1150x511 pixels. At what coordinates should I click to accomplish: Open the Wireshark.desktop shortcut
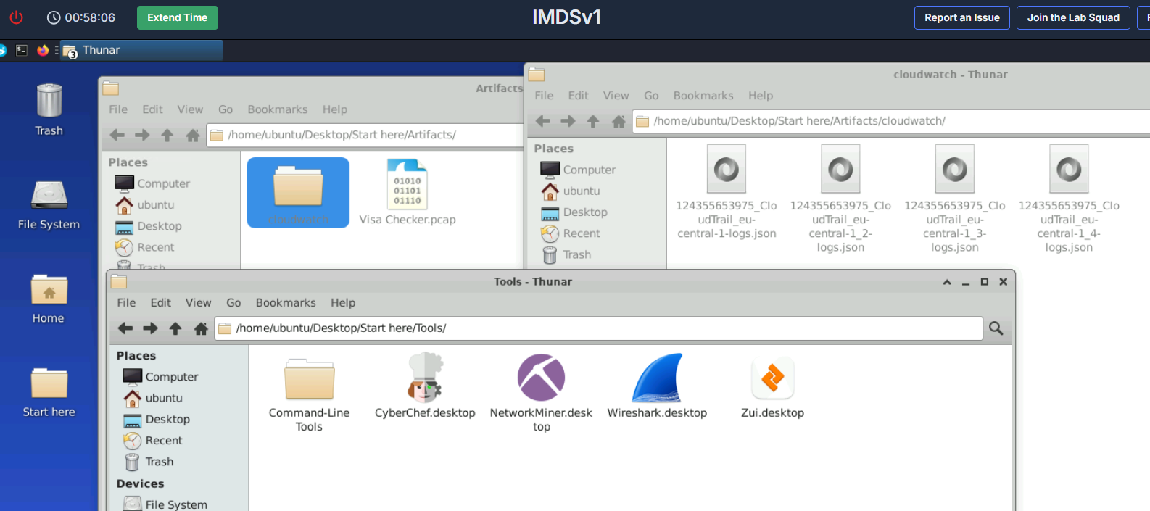coord(657,386)
